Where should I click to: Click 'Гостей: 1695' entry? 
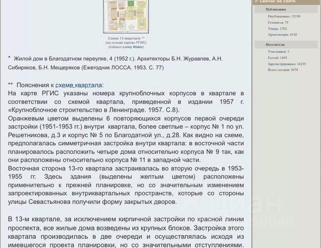[277, 58]
